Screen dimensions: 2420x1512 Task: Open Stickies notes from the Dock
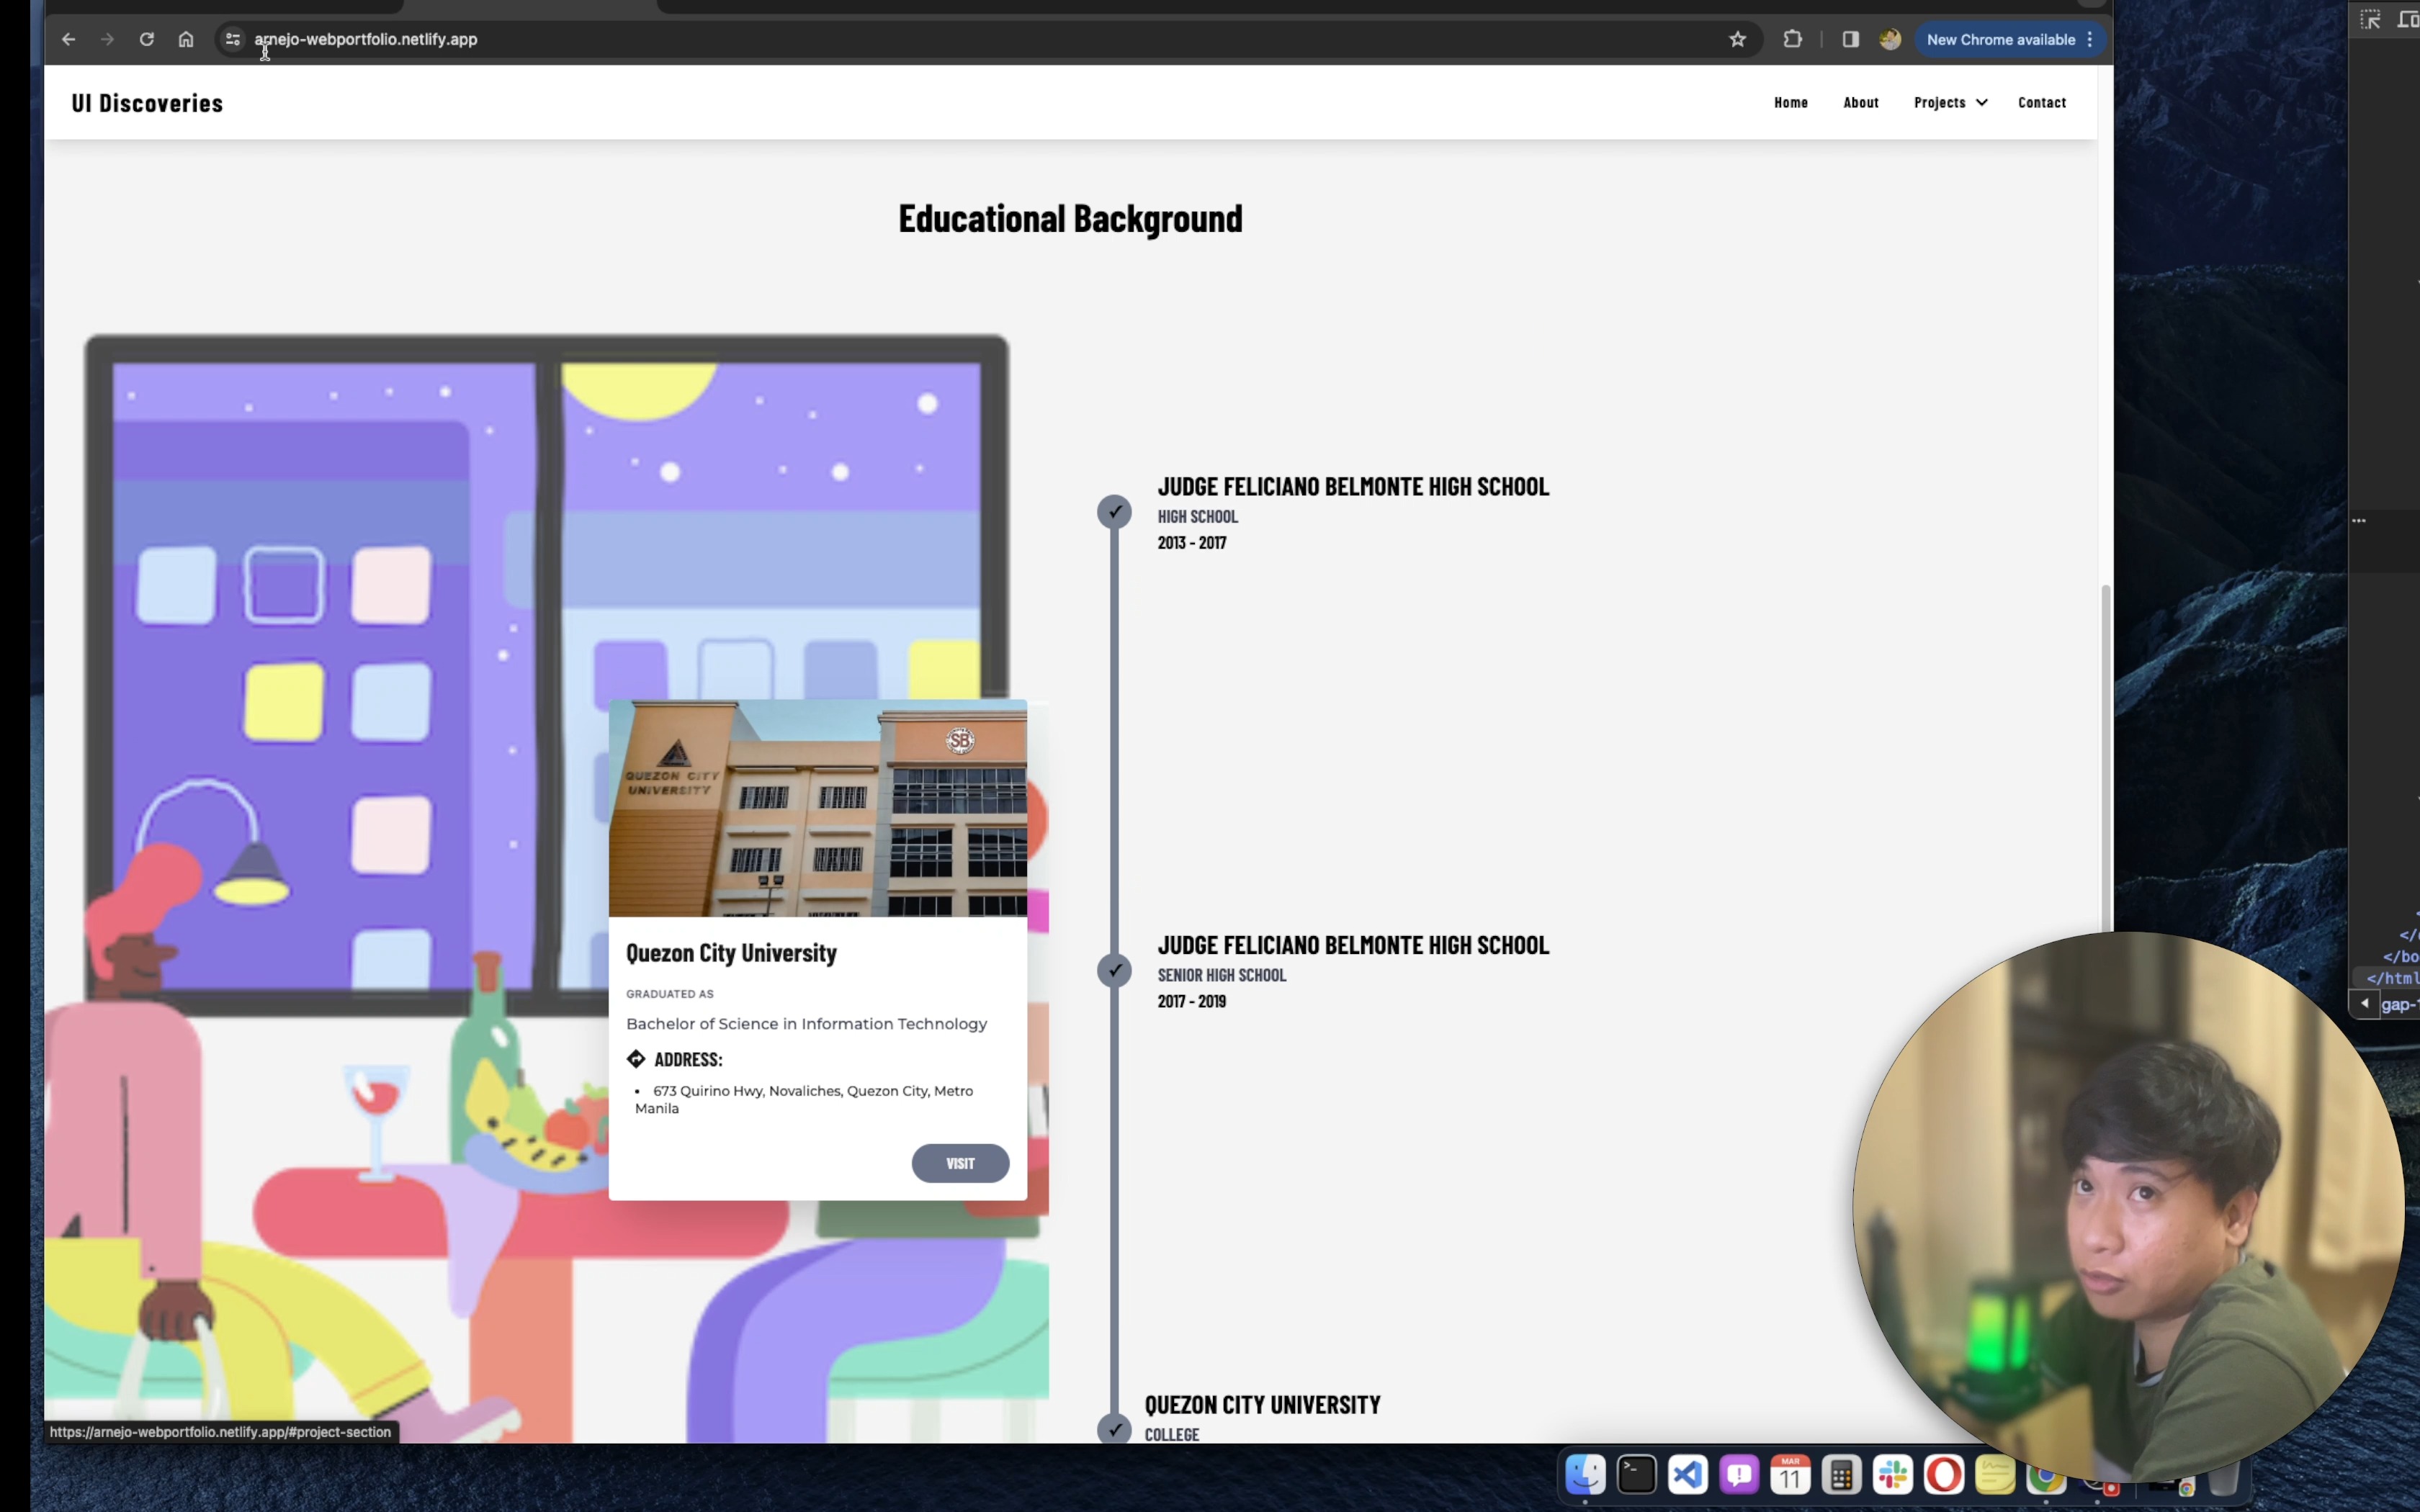(x=1995, y=1475)
